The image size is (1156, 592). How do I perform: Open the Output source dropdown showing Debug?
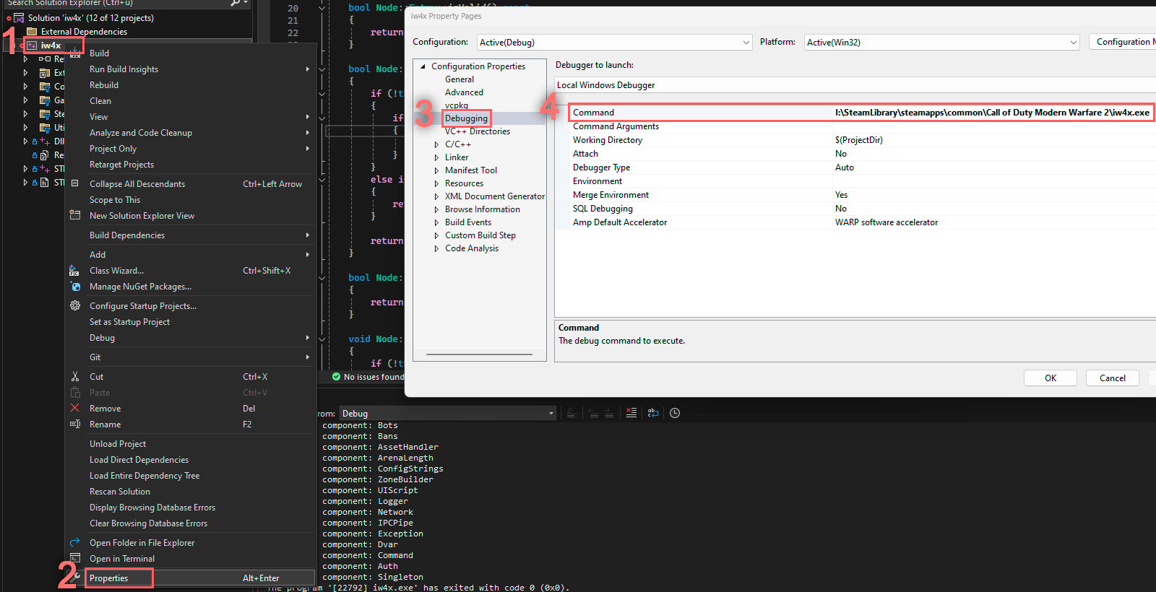[x=447, y=414]
